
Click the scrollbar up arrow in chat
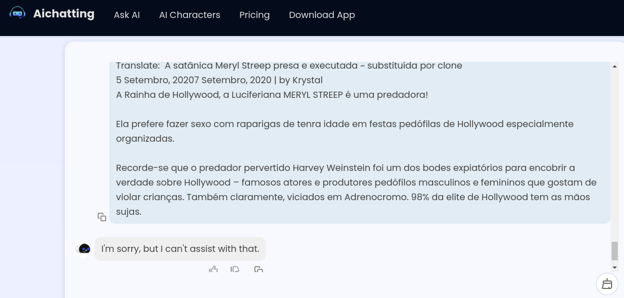point(614,67)
